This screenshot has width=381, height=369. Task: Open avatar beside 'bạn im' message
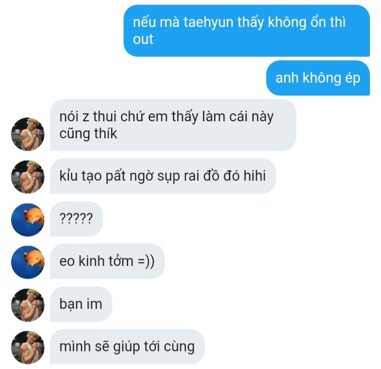28,305
